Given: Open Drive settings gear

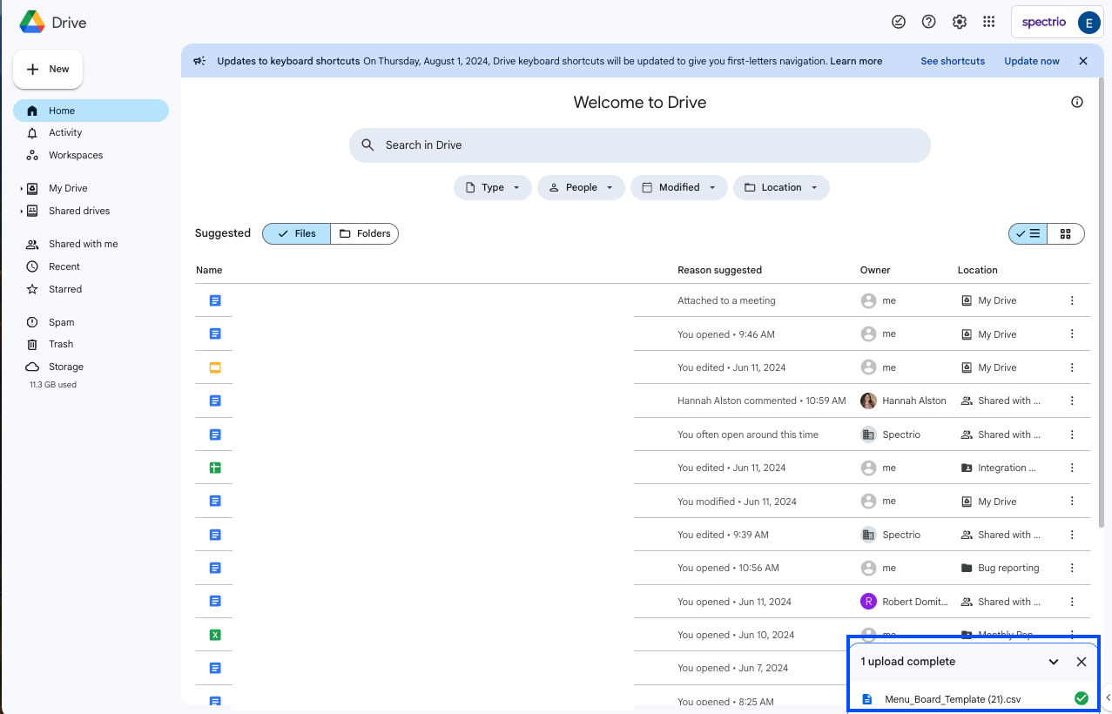Looking at the screenshot, I should pos(959,21).
